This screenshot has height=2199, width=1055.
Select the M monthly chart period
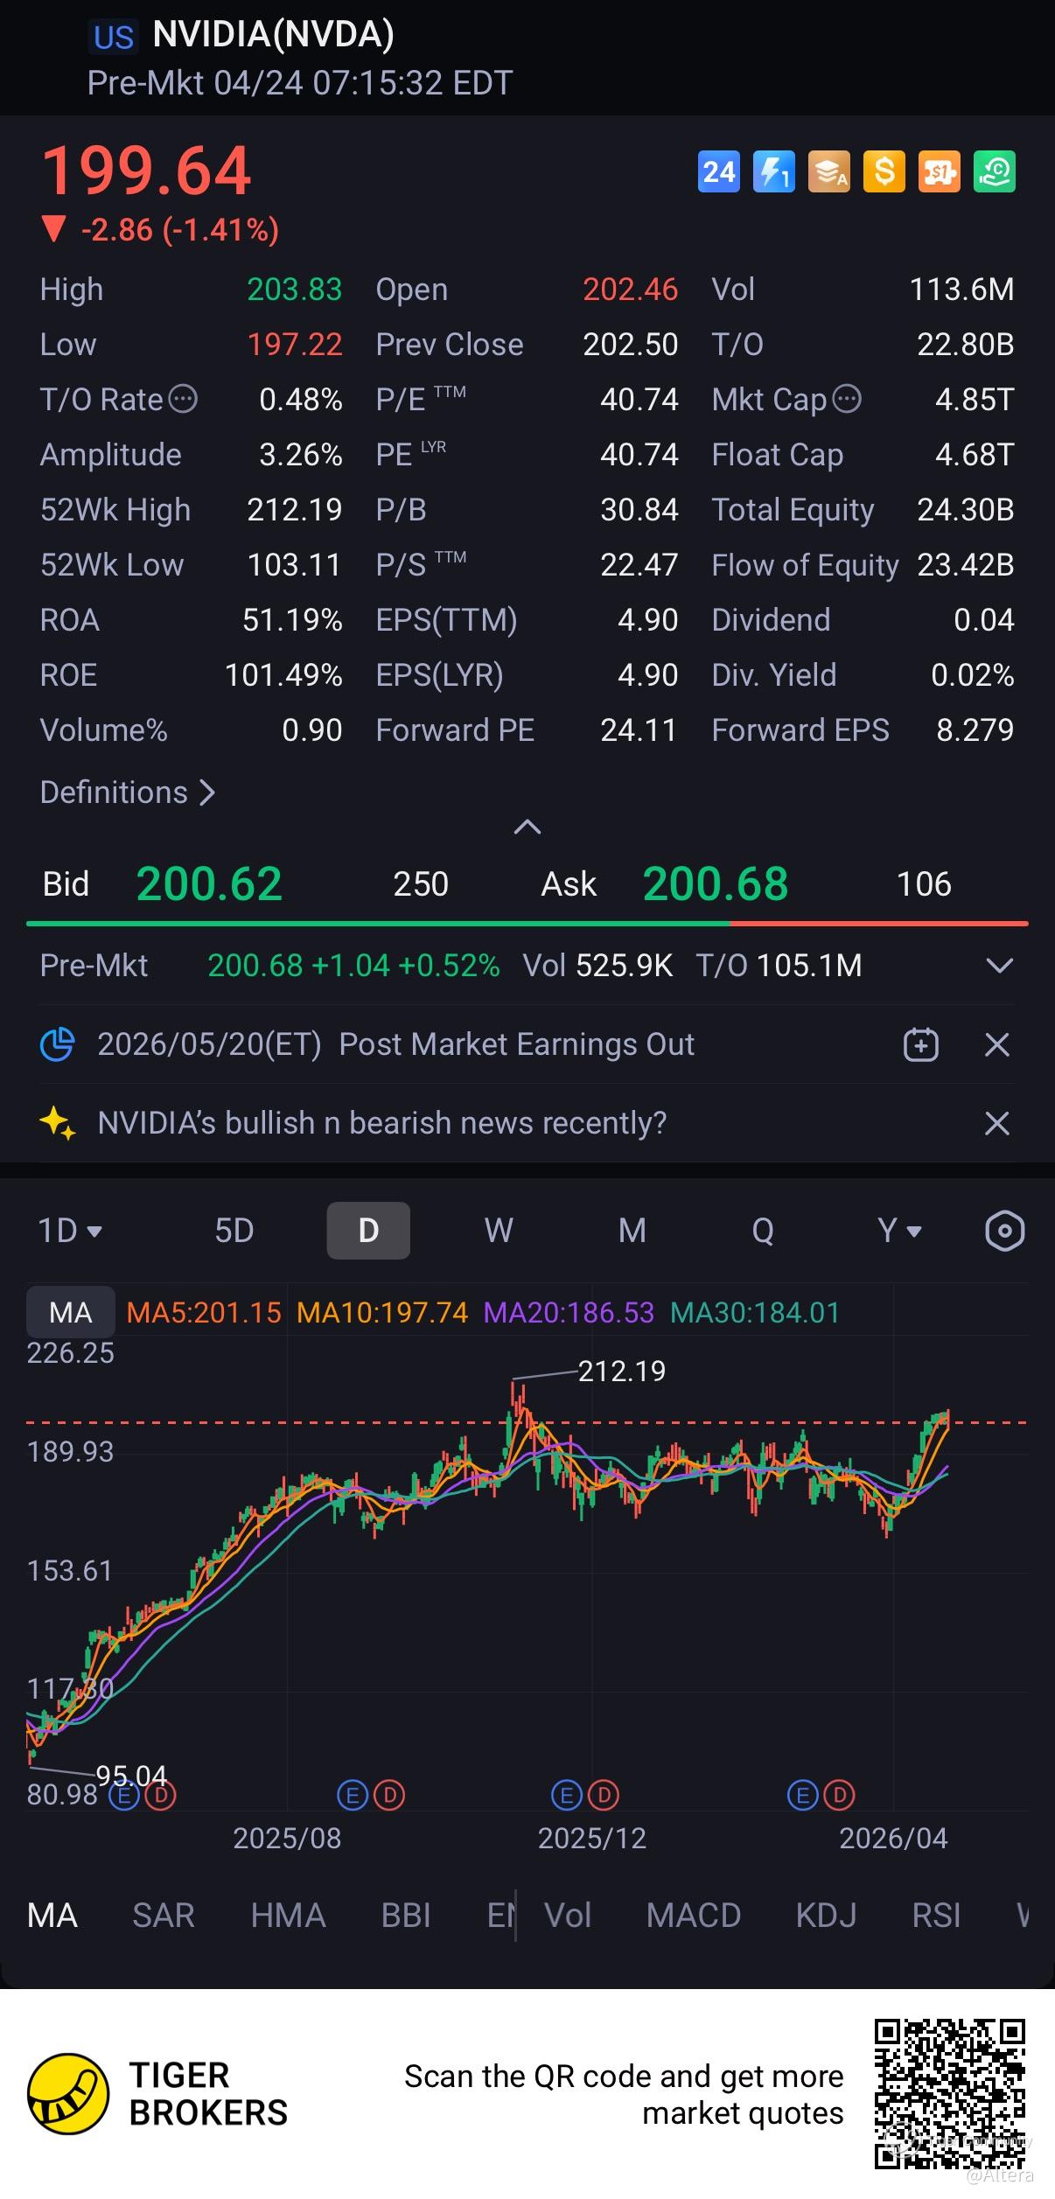pyautogui.click(x=632, y=1231)
